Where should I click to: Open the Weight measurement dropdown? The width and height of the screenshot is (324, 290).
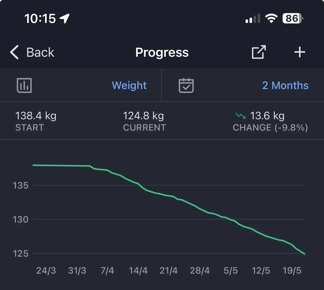pos(129,85)
